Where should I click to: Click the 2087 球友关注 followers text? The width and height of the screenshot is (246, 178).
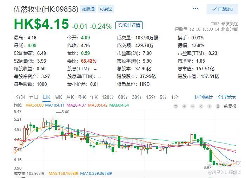[x=224, y=24]
